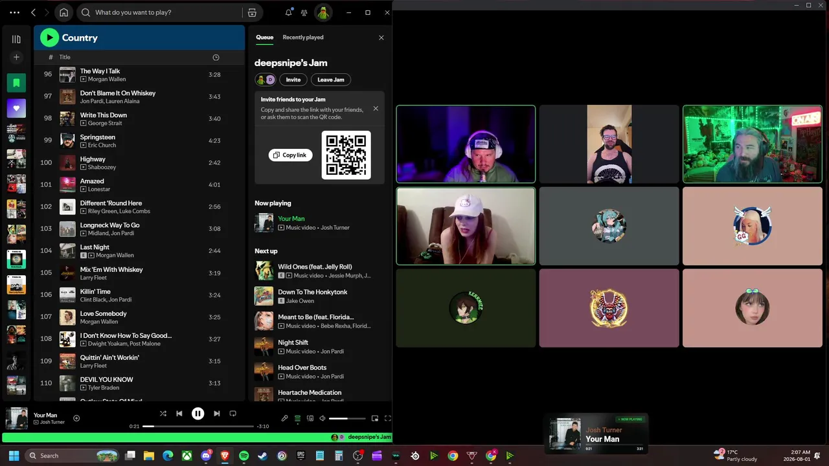Open the Kermit profile avatar menu
Viewport: 829px width, 466px height.
[x=323, y=12]
